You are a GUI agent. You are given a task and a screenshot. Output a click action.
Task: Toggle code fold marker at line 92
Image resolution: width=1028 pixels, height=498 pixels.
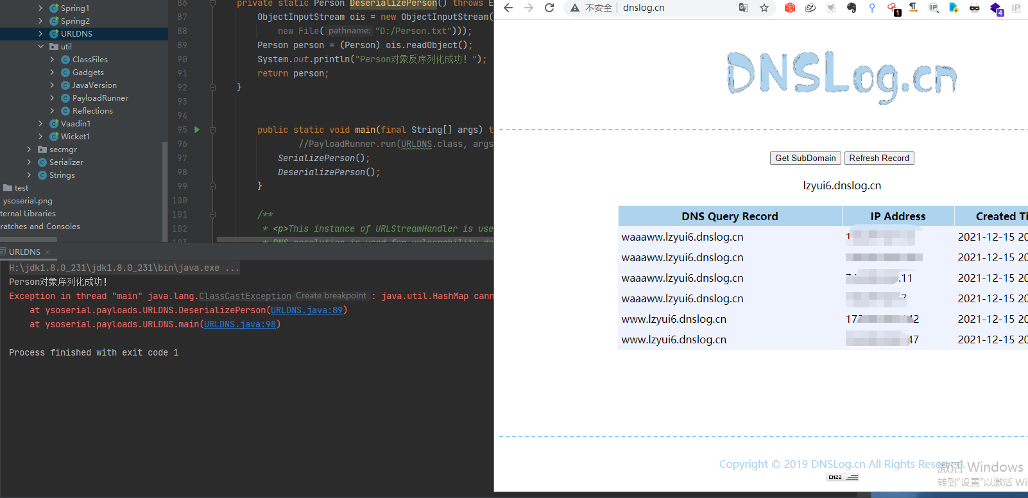pos(212,87)
